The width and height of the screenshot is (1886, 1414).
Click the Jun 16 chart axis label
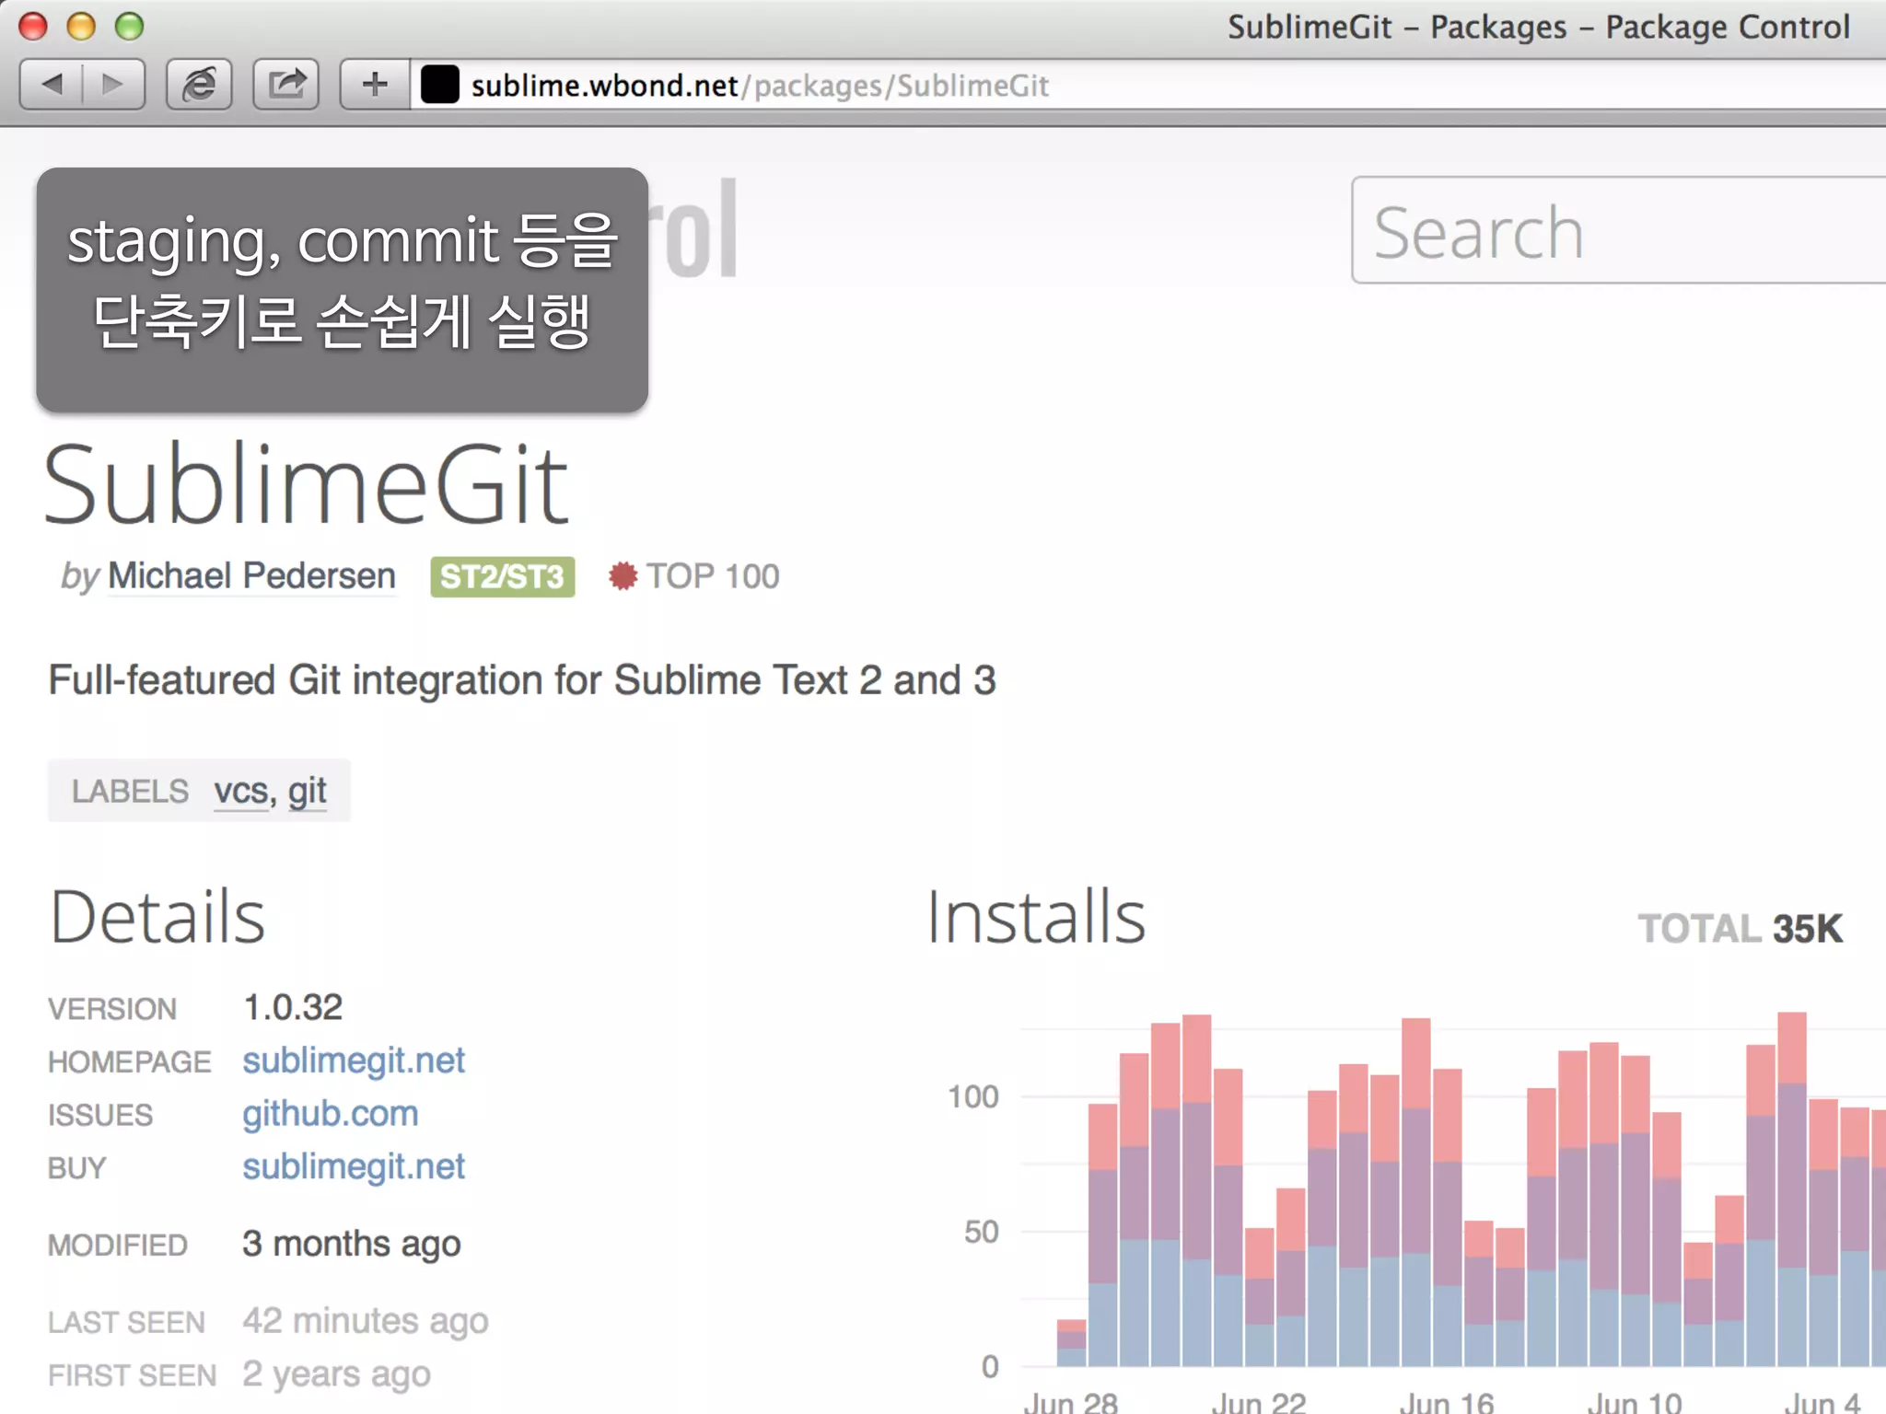(1447, 1403)
